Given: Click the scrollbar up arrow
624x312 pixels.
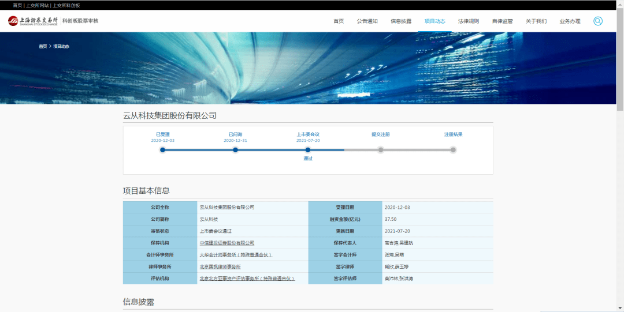Looking at the screenshot, I should 620,3.
